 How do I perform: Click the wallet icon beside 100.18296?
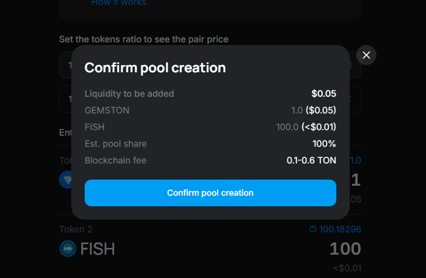point(312,229)
